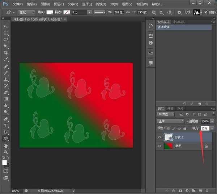Click the layer fill 10% input field
Image resolution: width=217 pixels, height=194 pixels.
(x=205, y=128)
